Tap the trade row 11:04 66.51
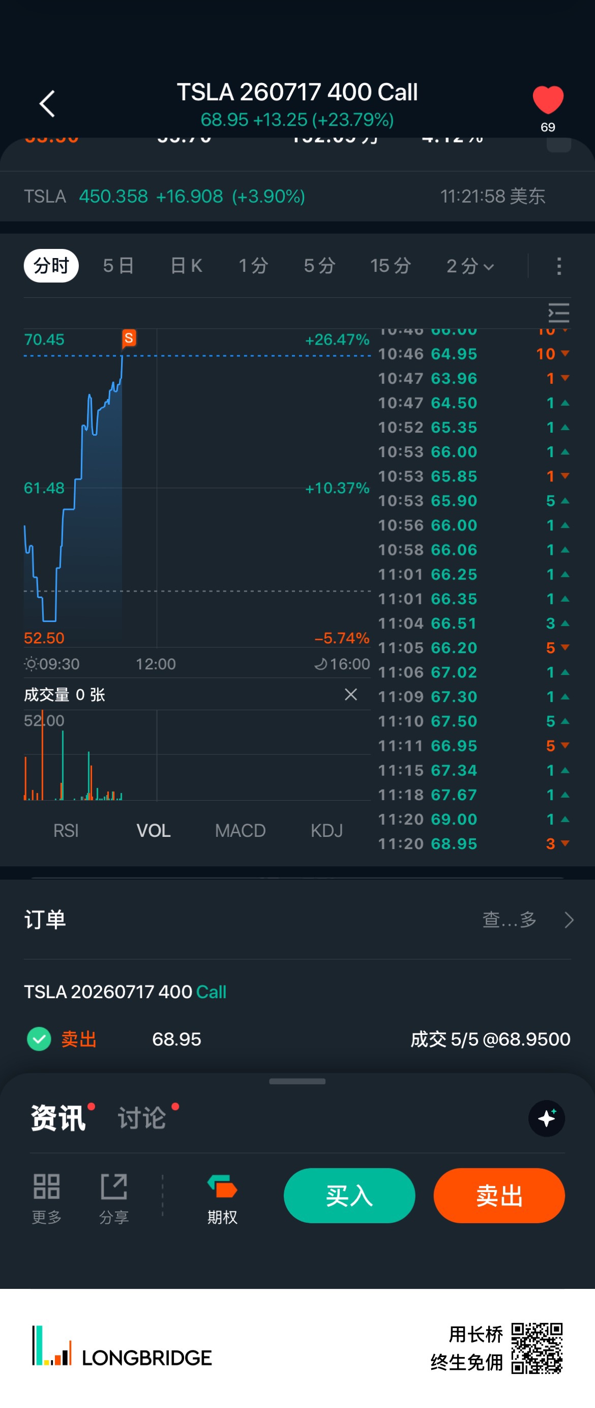This screenshot has width=595, height=1408. coord(474,623)
